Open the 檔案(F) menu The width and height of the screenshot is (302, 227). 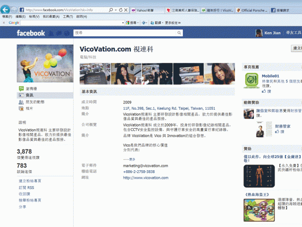click(7, 17)
